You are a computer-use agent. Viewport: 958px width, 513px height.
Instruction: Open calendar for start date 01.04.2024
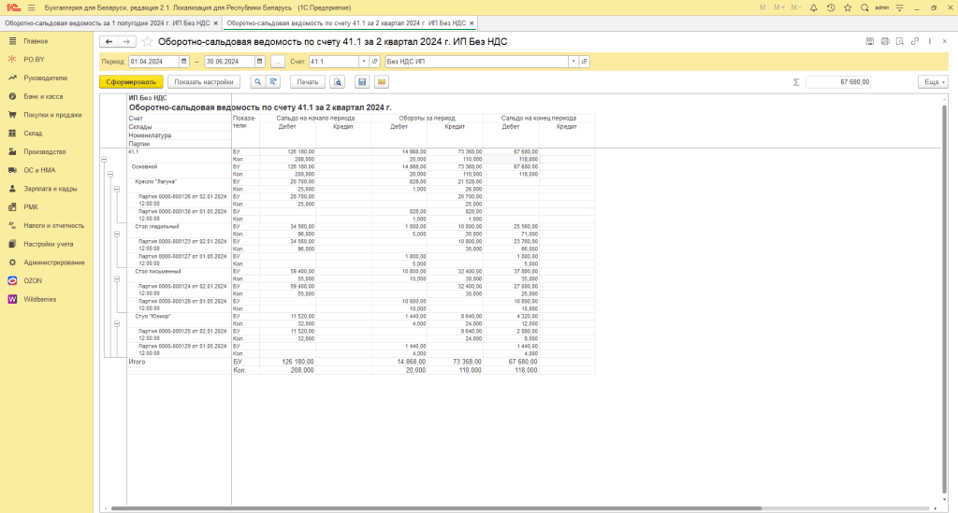pyautogui.click(x=183, y=62)
